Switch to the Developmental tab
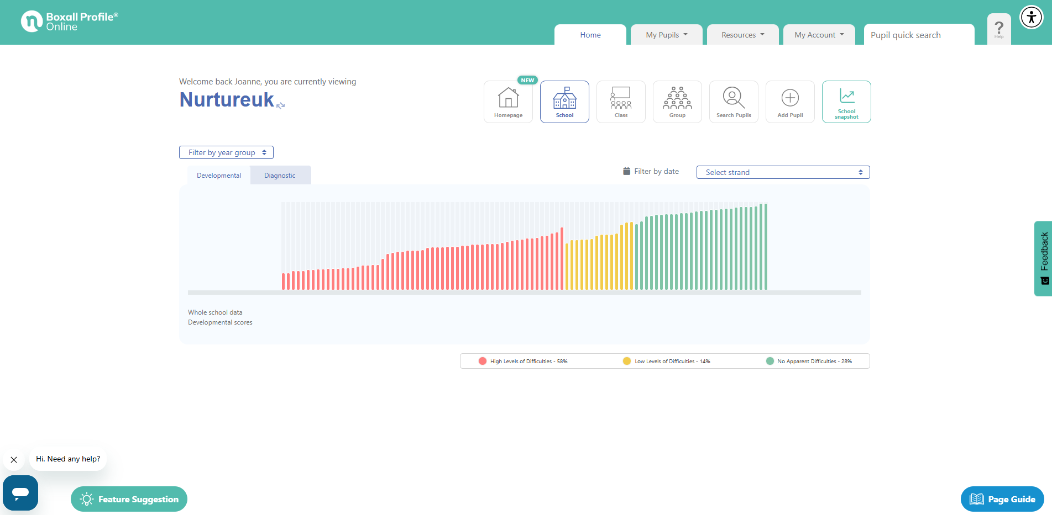Viewport: 1052px width, 515px height. point(219,176)
